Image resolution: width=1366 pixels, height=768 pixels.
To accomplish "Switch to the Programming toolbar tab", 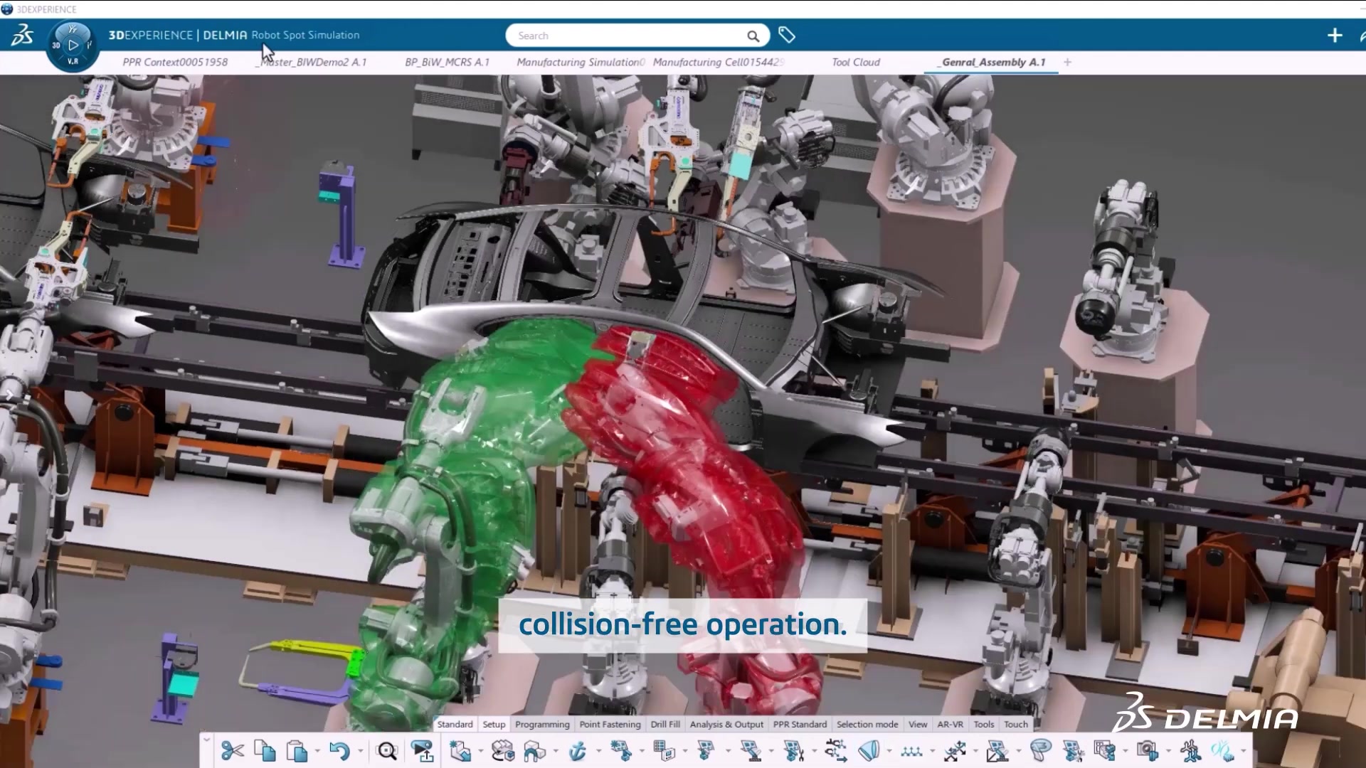I will [x=542, y=724].
